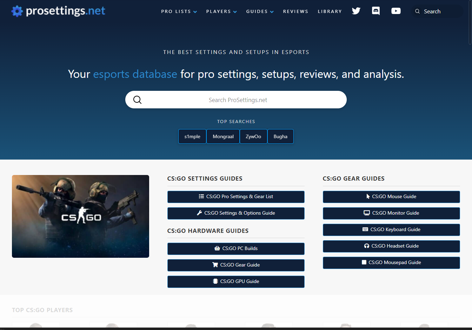Click the header Search field

(437, 11)
